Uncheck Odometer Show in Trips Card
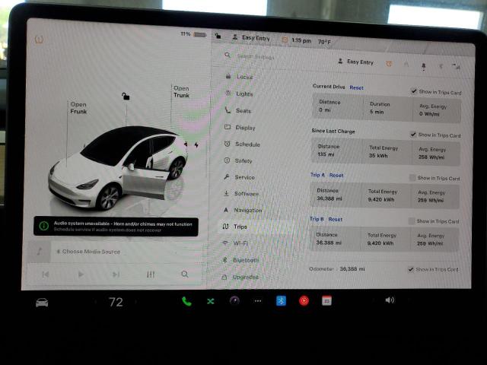 point(411,269)
